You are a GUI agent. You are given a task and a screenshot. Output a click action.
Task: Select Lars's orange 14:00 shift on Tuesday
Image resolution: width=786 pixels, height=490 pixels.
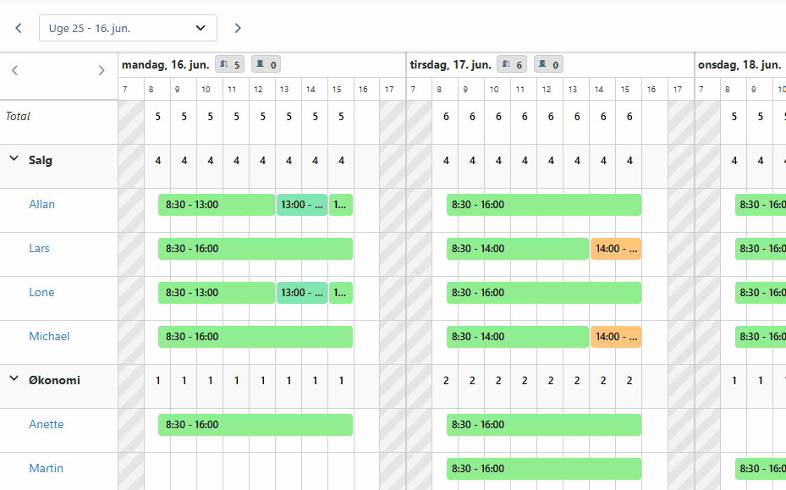pyautogui.click(x=615, y=249)
